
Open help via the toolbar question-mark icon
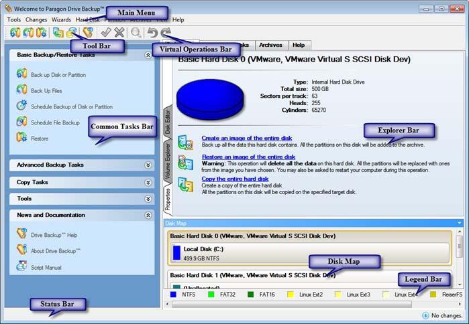click(x=88, y=32)
